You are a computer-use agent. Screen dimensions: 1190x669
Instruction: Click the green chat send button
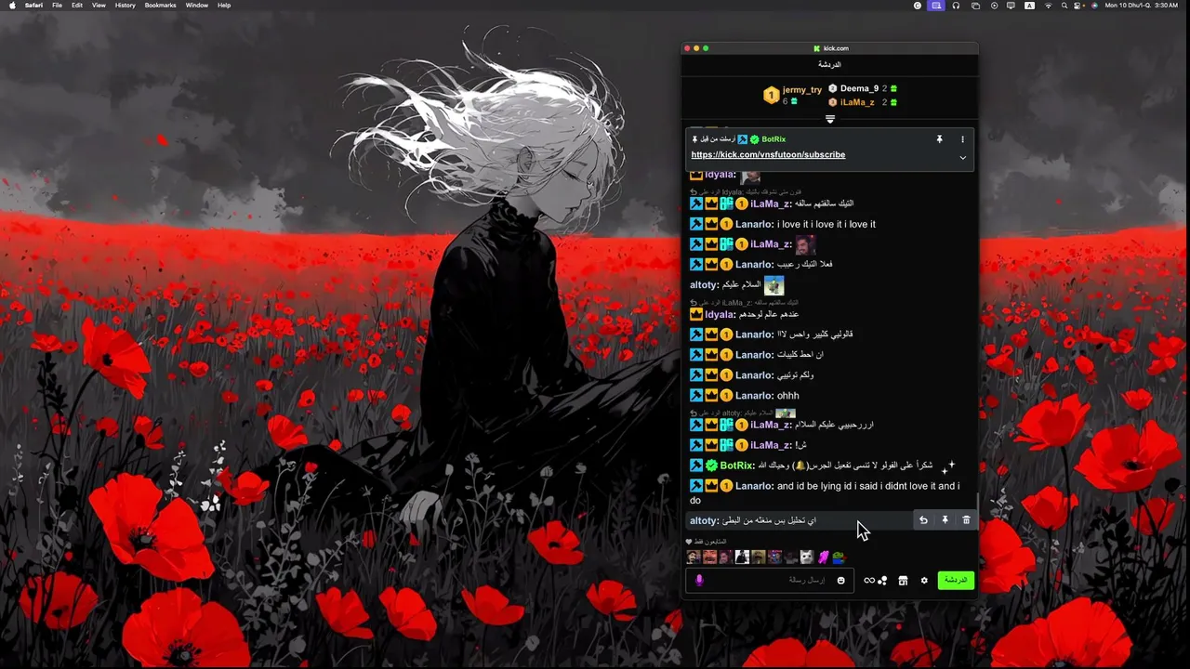(956, 580)
